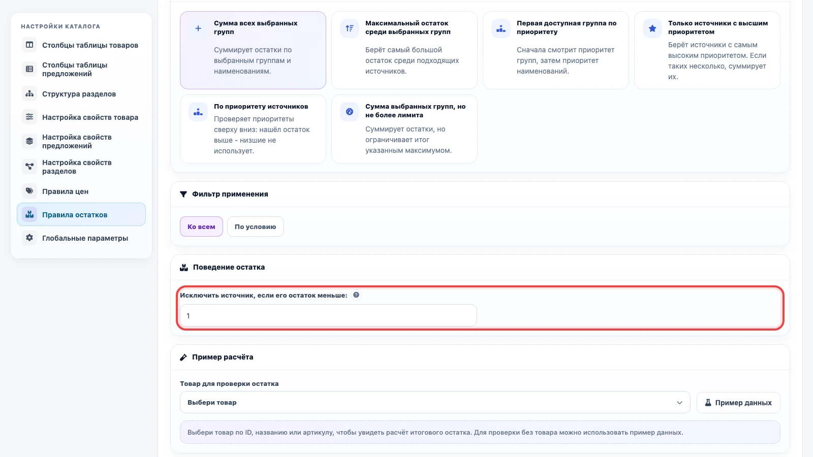
Task: Set filter to Ко всем
Action: pos(201,227)
